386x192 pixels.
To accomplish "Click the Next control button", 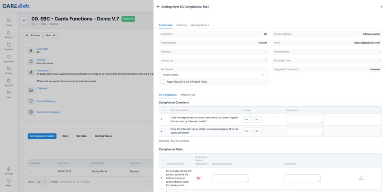I will click(51, 35).
